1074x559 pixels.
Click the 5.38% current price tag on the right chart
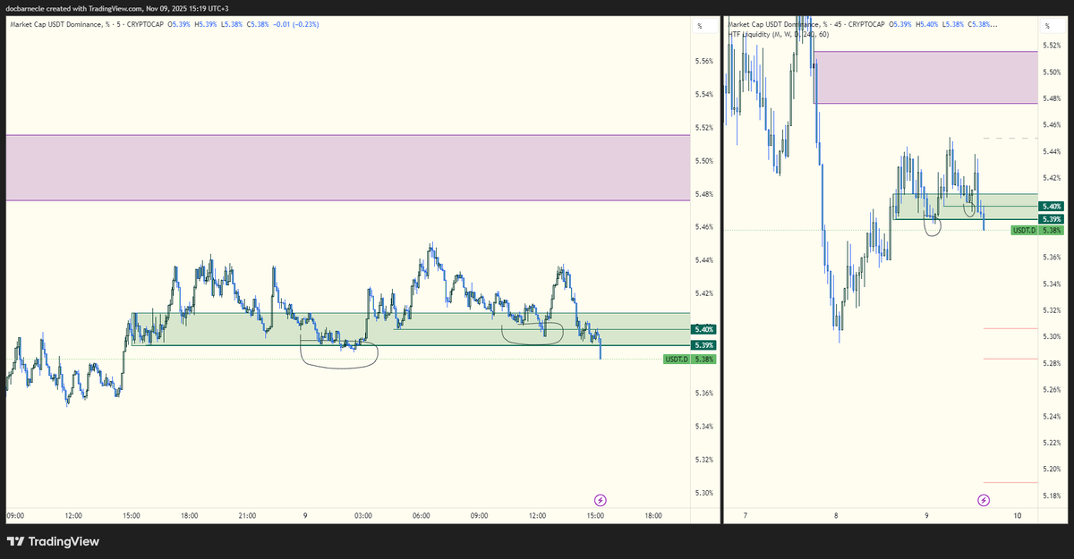(1051, 231)
